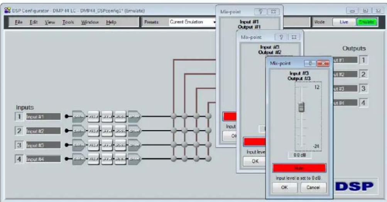
Task: Open Input #3 GAIN block before FILT
Action: click(x=79, y=145)
